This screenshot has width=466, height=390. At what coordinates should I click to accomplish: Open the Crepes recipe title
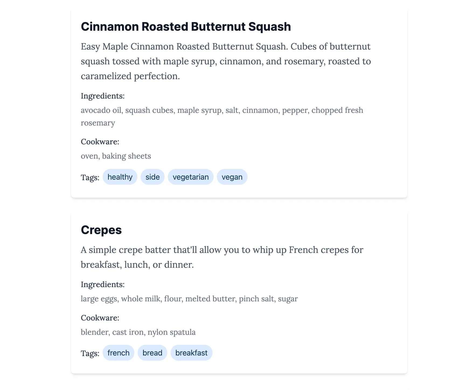[x=101, y=230]
